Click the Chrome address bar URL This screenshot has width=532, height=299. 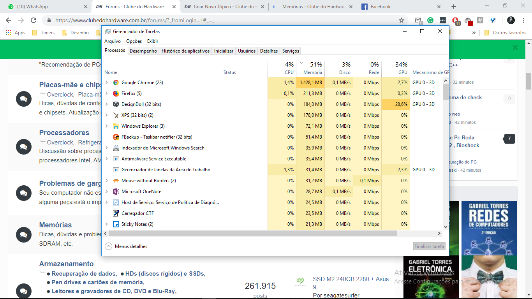[x=135, y=21]
